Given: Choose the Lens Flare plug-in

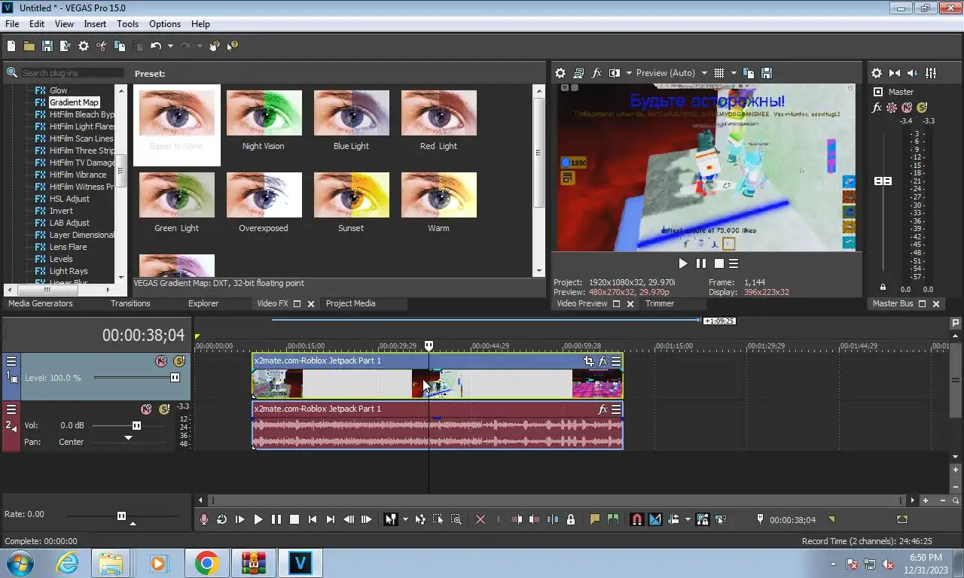Looking at the screenshot, I should (68, 247).
